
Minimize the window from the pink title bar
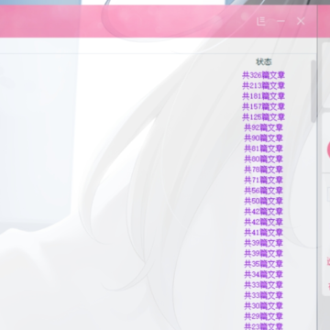tap(280, 21)
